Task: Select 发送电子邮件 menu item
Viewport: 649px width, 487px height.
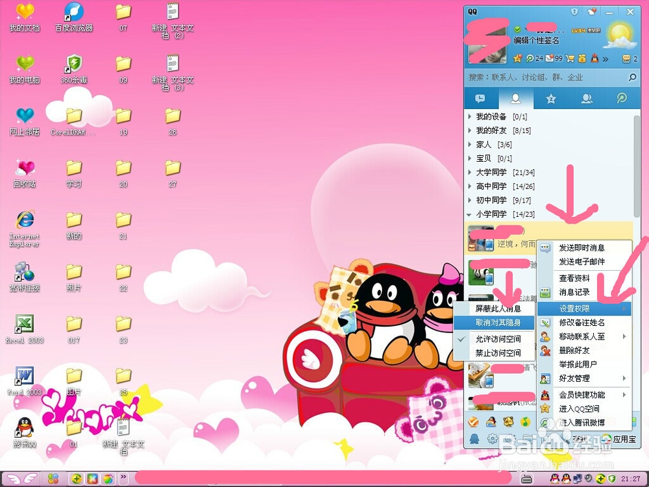Action: tap(585, 262)
